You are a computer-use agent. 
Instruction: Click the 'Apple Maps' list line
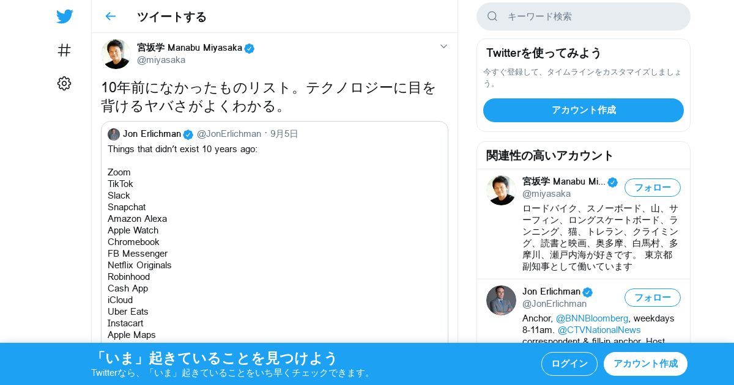(132, 335)
